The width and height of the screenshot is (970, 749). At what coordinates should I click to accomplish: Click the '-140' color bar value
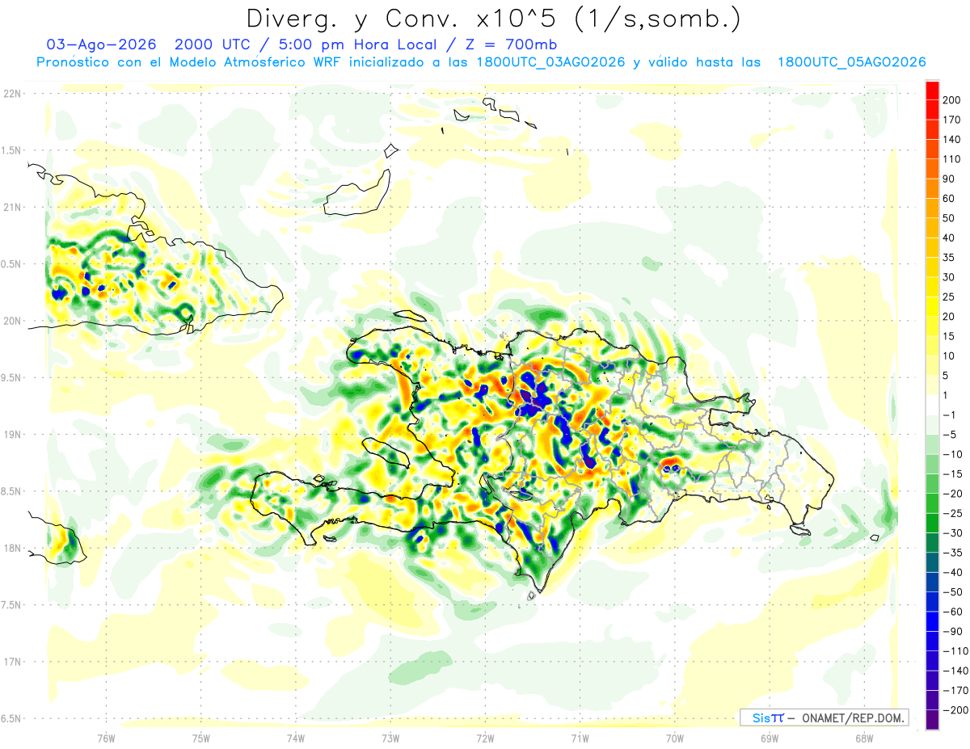pos(955,671)
